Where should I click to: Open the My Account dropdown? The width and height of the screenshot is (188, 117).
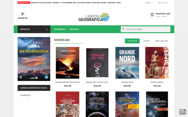[164, 2]
